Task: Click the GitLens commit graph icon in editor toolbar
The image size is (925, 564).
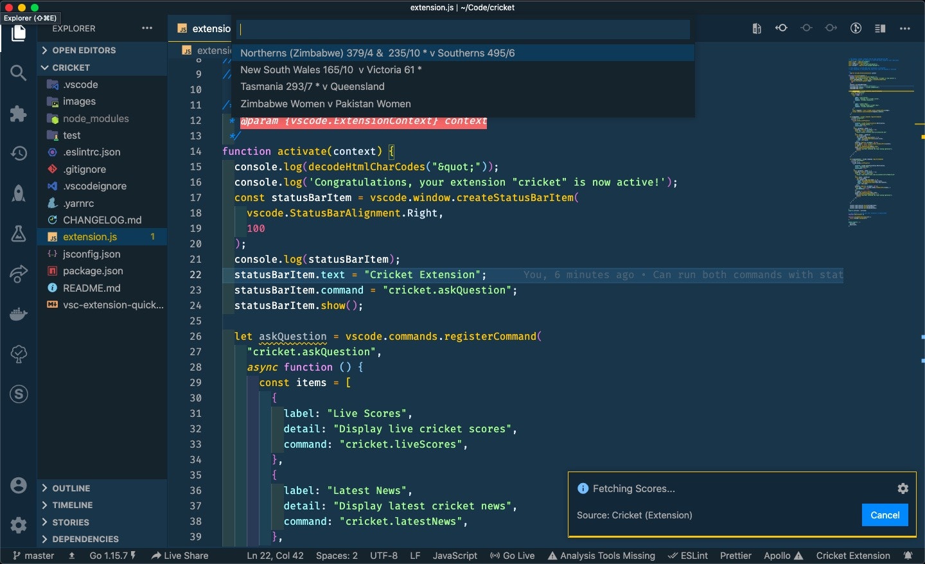Action: click(x=855, y=28)
